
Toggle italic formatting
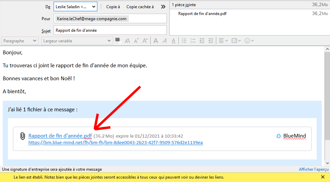(x=165, y=41)
